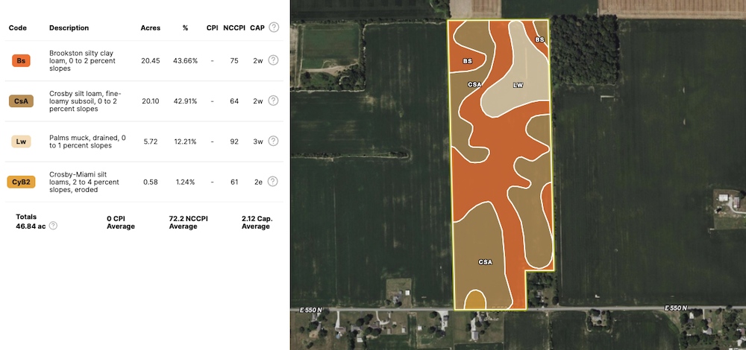
Task: Click the Code column header
Action: 18,28
